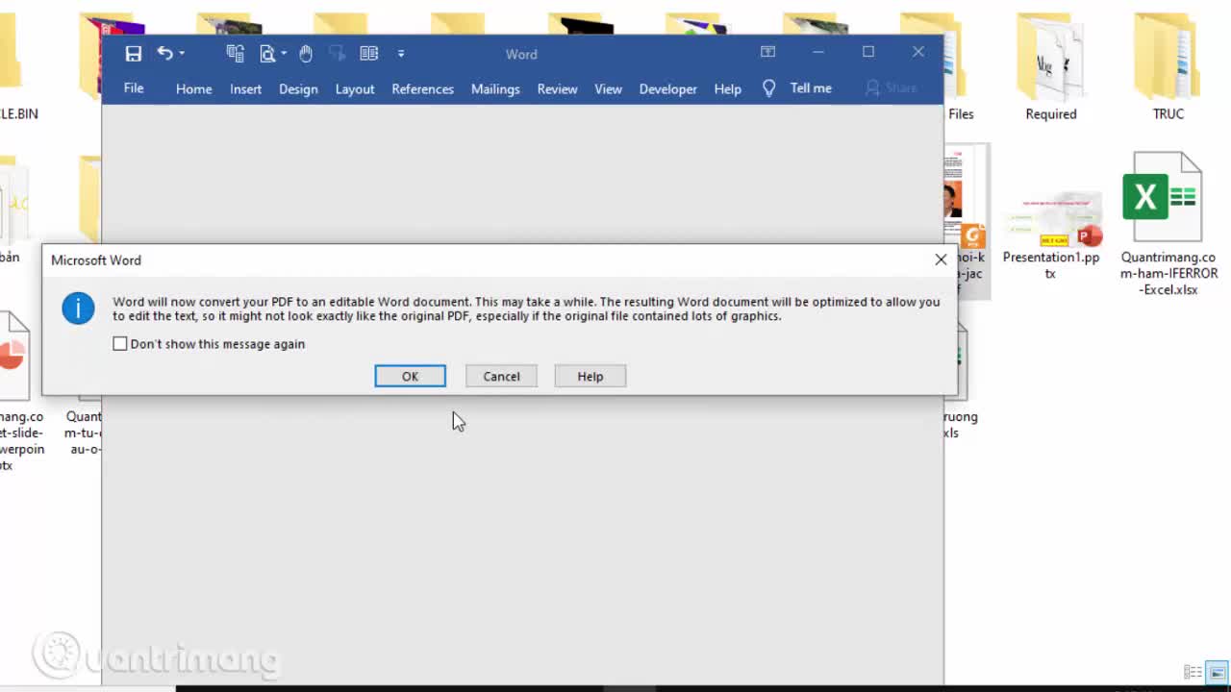Open the Help tab
This screenshot has width=1231, height=692.
(x=727, y=88)
